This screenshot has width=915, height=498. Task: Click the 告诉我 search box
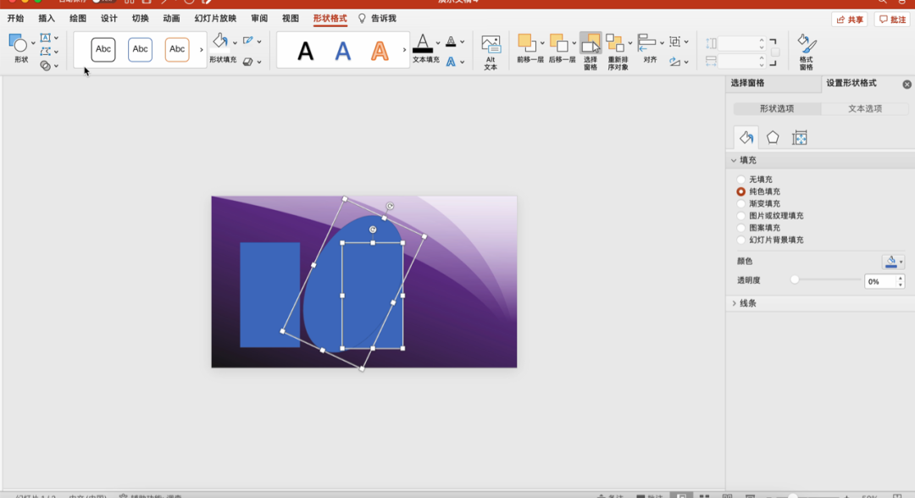click(x=378, y=19)
